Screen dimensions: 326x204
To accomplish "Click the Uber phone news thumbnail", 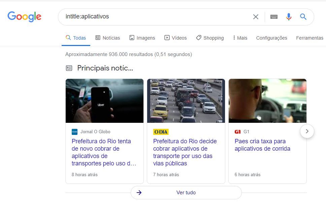I will (105, 101).
